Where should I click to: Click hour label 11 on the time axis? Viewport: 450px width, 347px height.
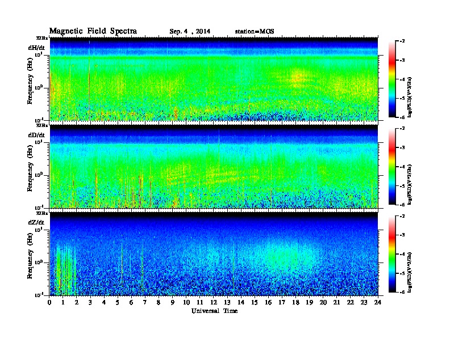(200, 303)
